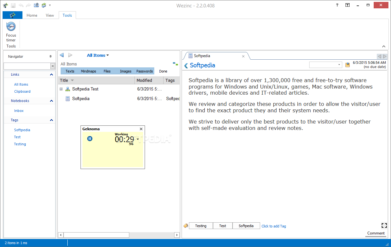Click the Redo arrow icon
391x247 pixels.
point(29,5)
